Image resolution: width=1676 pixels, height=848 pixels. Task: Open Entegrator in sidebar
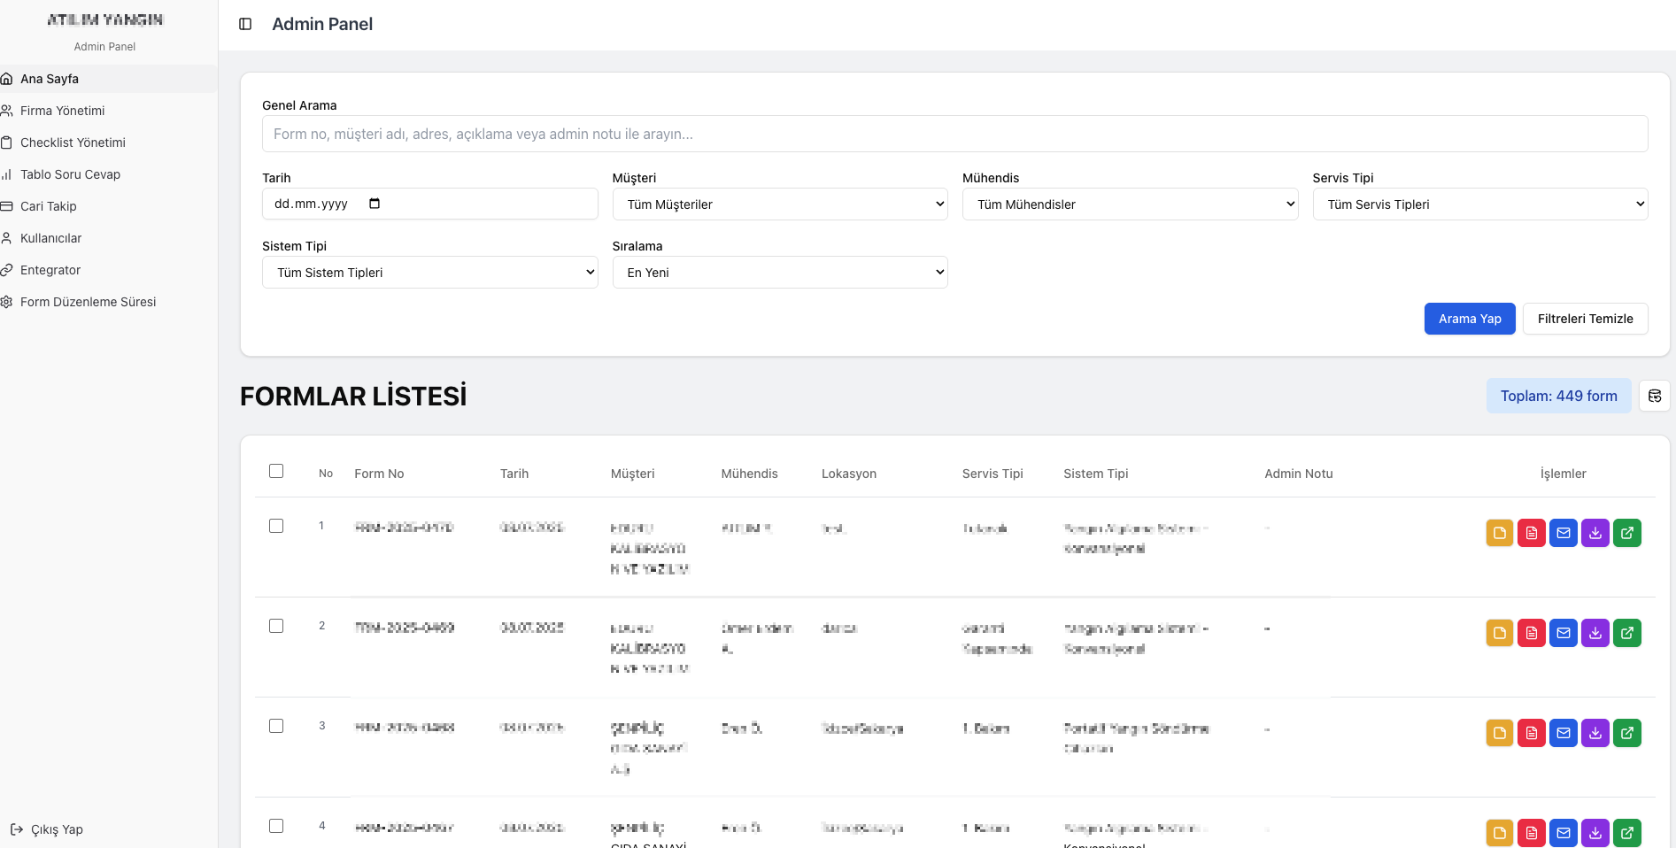coord(108,270)
